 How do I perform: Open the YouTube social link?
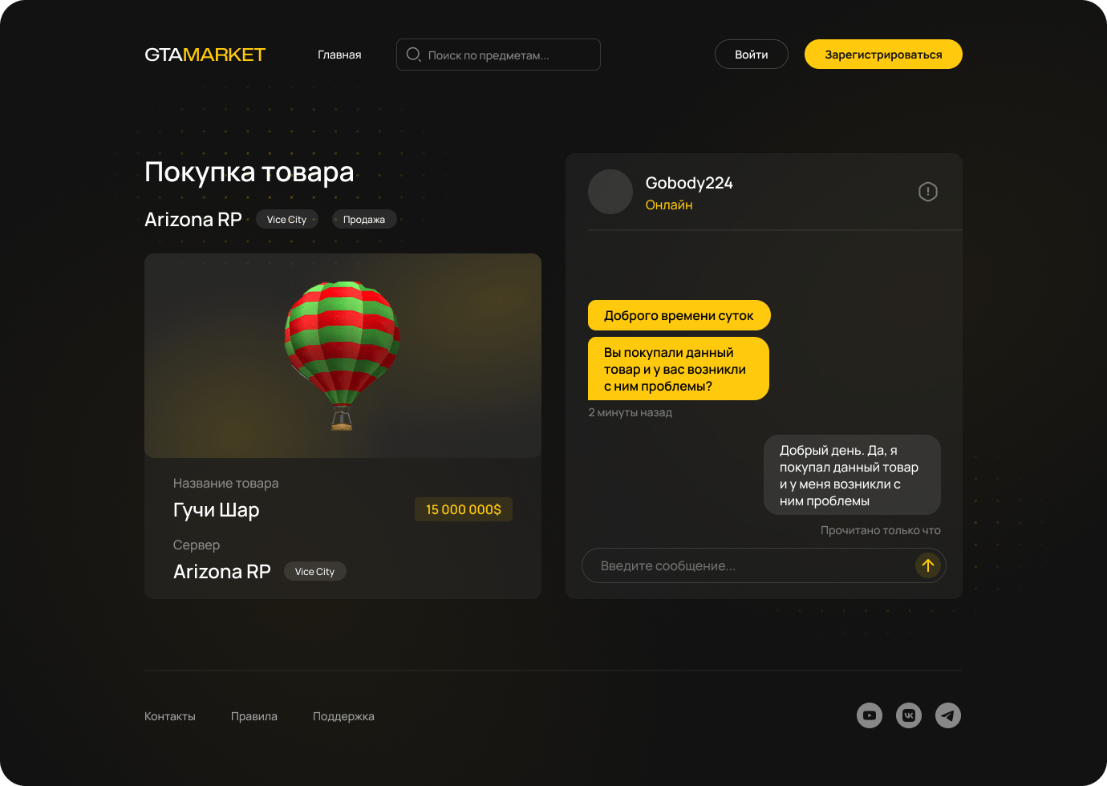870,715
